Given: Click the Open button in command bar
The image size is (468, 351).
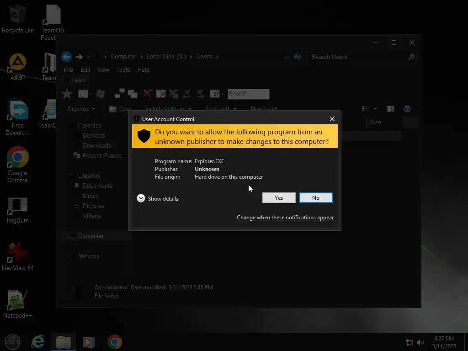Looking at the screenshot, I should point(121,109).
